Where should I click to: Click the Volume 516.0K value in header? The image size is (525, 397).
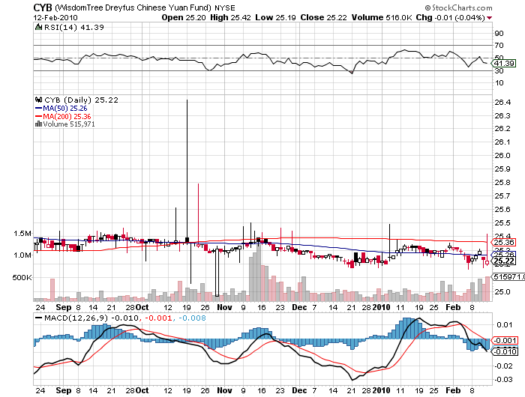(x=382, y=17)
